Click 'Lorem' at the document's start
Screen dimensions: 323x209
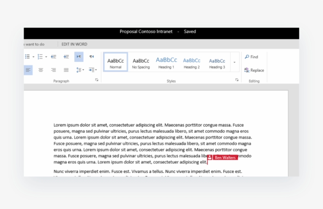60,125
